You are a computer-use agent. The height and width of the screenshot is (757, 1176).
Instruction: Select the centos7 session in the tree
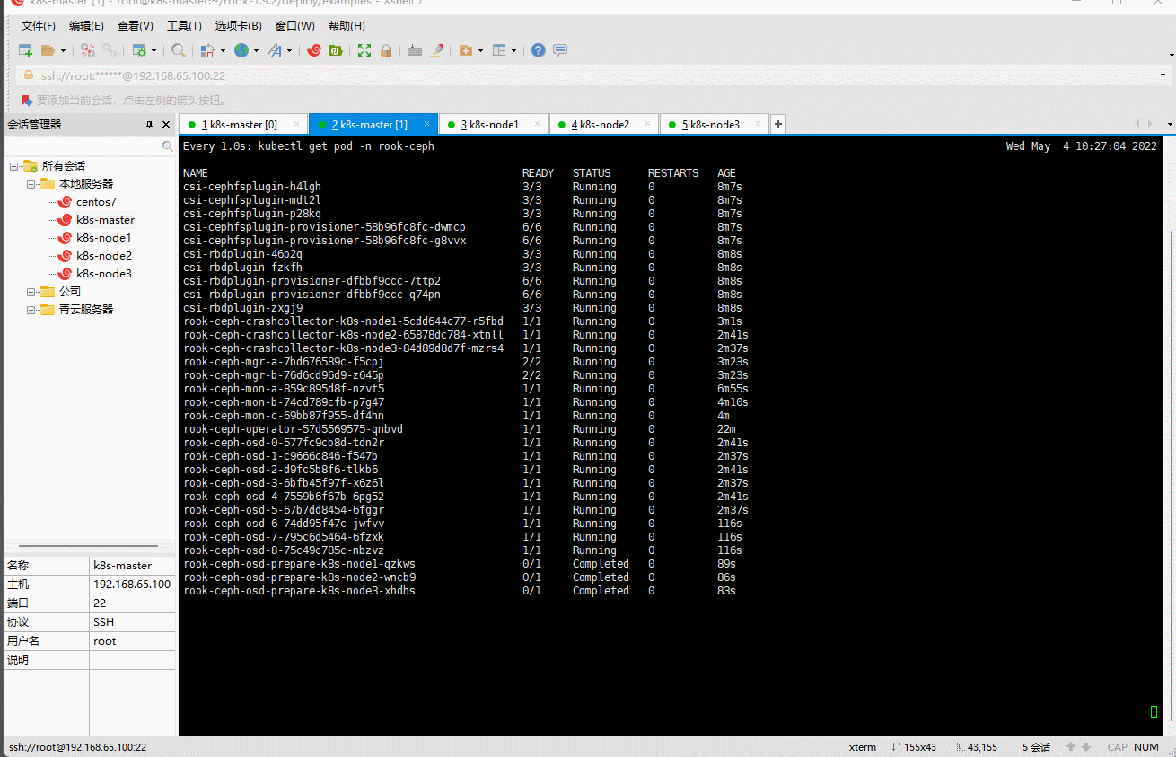[96, 202]
